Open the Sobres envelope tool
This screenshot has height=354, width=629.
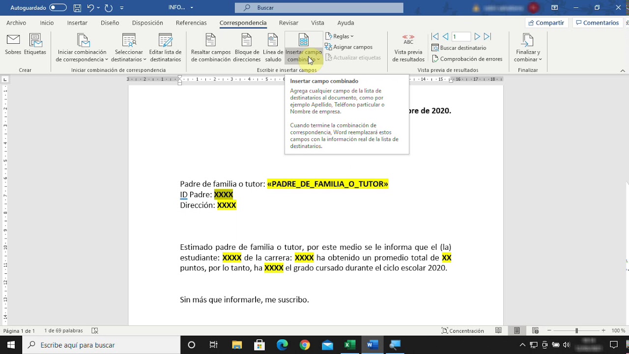[13, 44]
